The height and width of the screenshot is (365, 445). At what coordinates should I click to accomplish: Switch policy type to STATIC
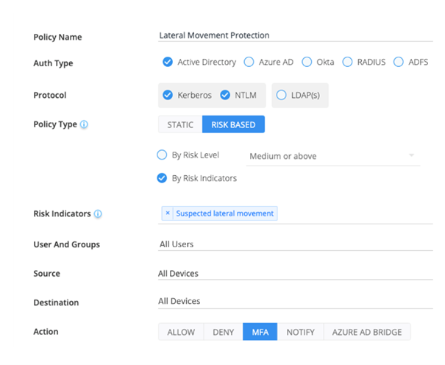coord(180,125)
